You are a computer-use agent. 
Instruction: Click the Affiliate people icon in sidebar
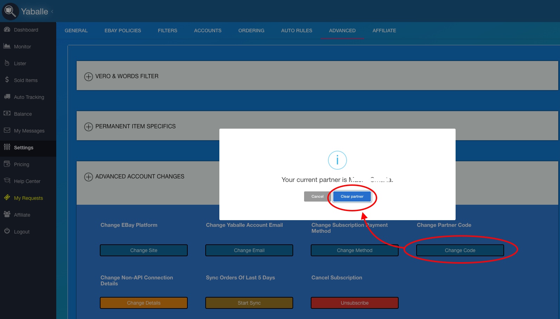7,215
